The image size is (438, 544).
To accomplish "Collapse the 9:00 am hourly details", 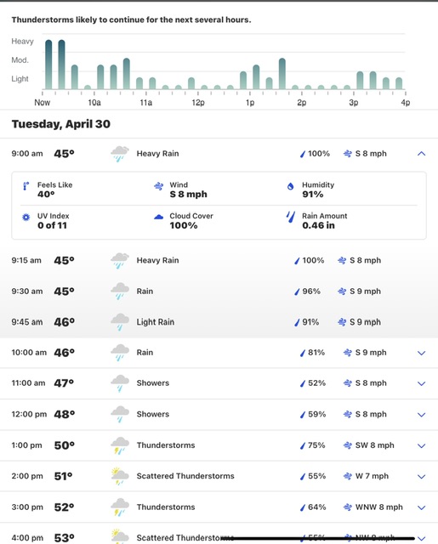I will [x=421, y=154].
